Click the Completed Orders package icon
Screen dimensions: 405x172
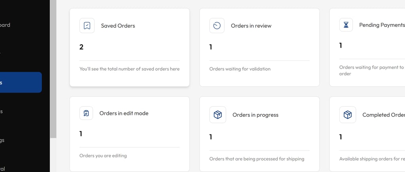(x=348, y=115)
